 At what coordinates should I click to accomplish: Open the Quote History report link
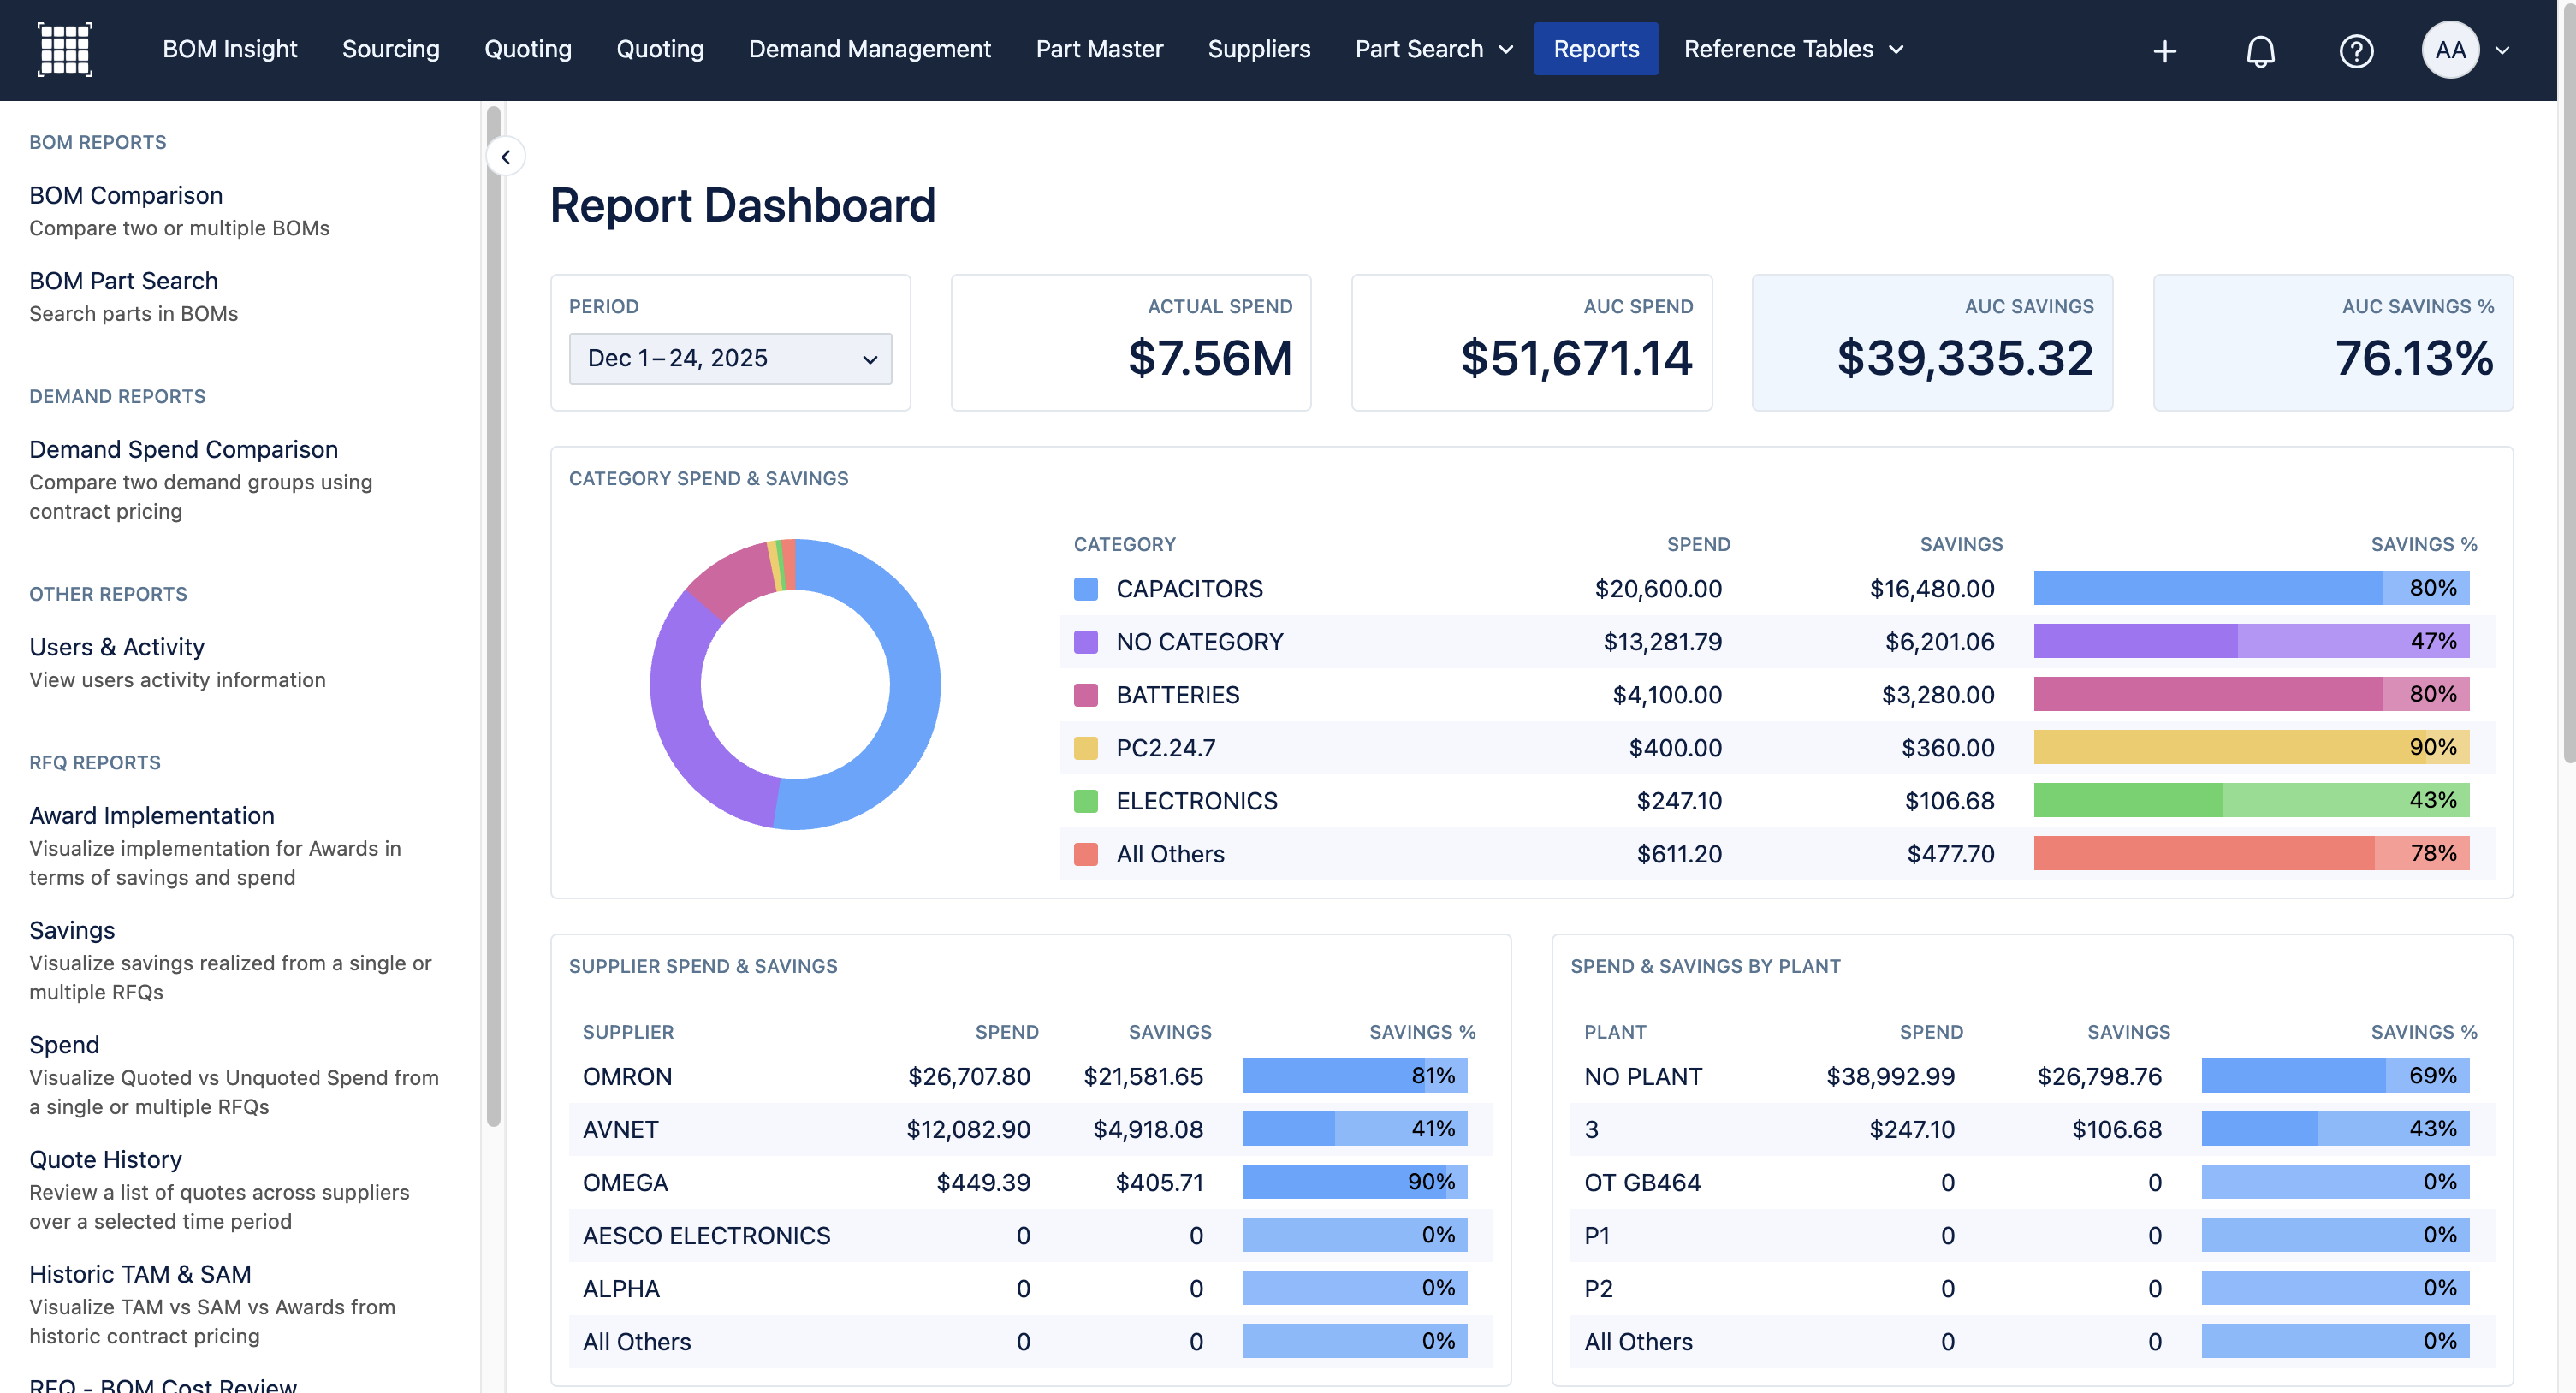coord(106,1159)
